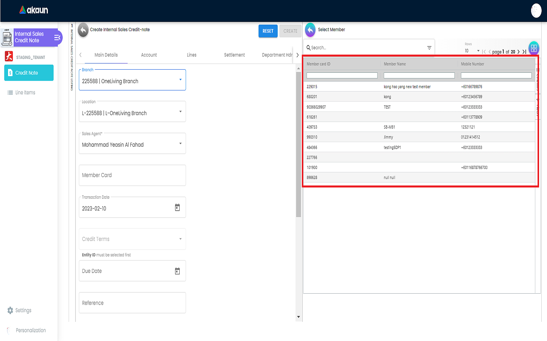Open the advanced search filter icon
This screenshot has height=341, width=547.
tap(429, 48)
